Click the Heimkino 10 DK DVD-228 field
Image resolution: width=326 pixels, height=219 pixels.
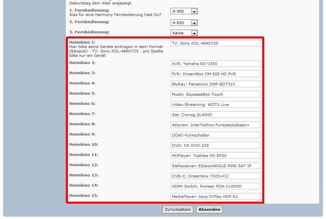pyautogui.click(x=216, y=145)
